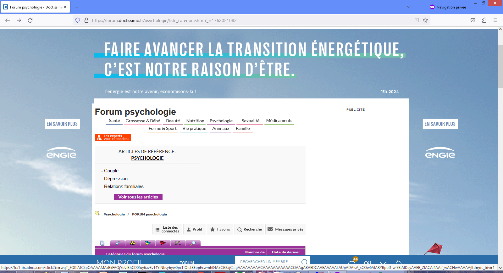
Task: Expand the list all tabs dropdown
Action: coord(409,7)
